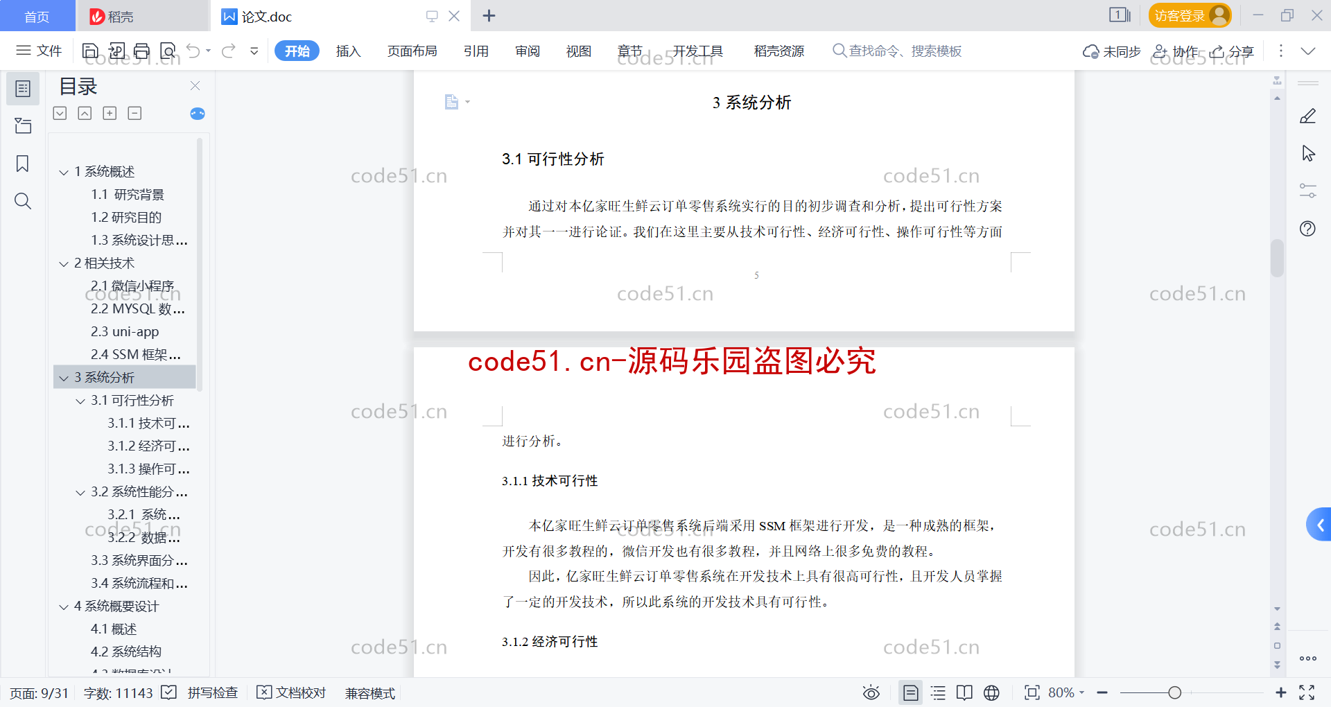The height and width of the screenshot is (707, 1331).
Task: Collapse the 1 系统概述 tree node
Action: click(x=64, y=172)
